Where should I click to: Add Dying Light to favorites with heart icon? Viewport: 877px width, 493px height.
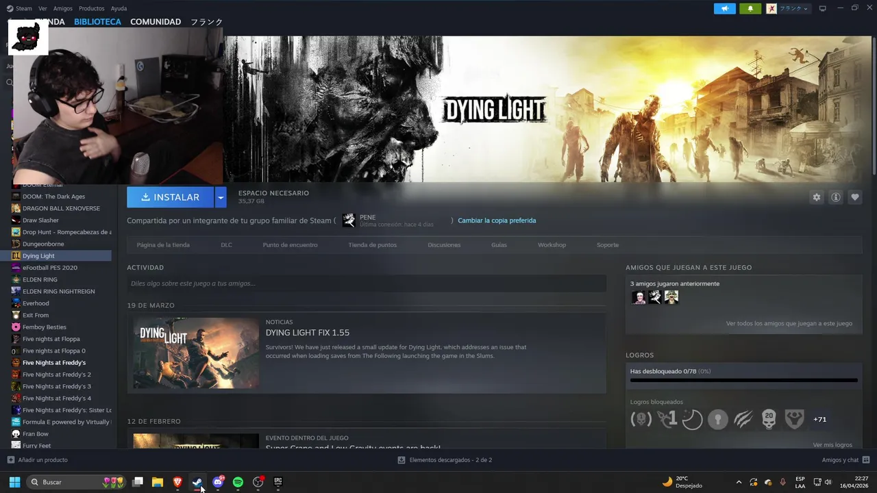tap(854, 197)
